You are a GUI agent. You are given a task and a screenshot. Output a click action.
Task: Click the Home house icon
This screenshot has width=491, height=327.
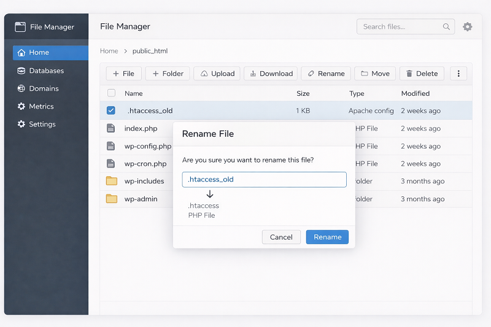[21, 53]
